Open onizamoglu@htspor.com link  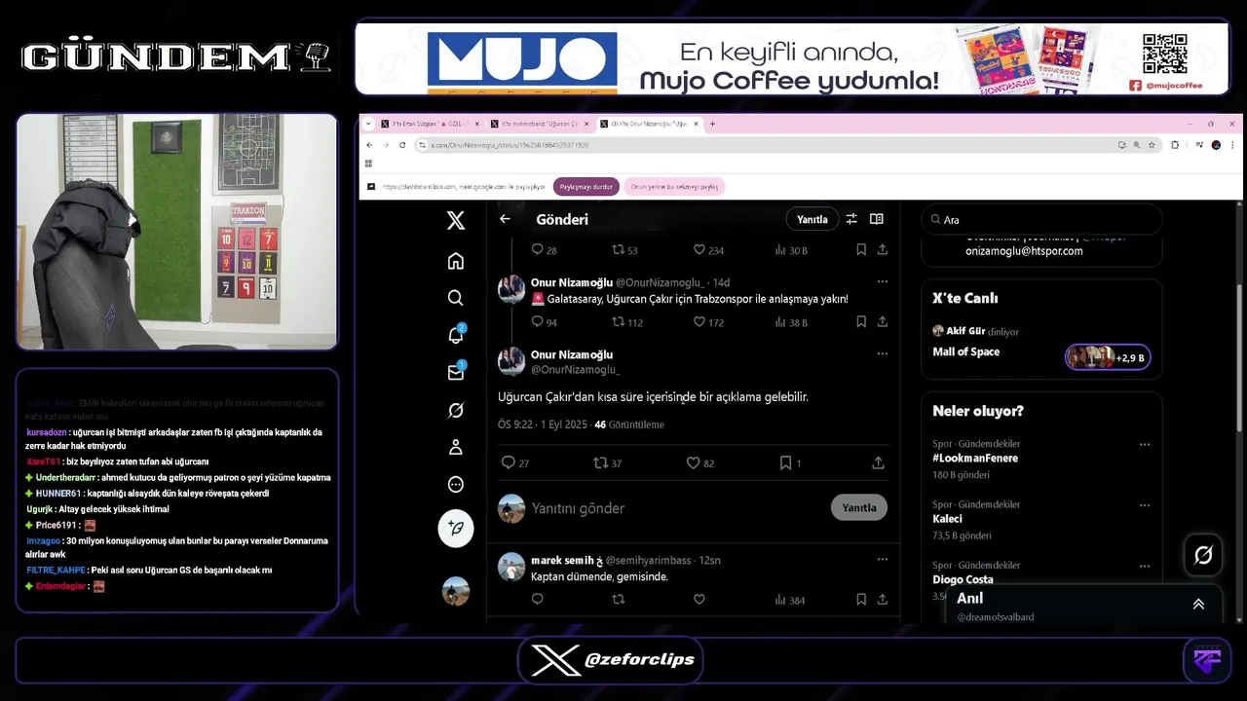point(1024,250)
